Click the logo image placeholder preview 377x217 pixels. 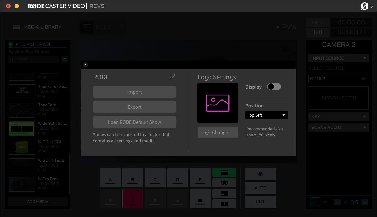click(218, 103)
